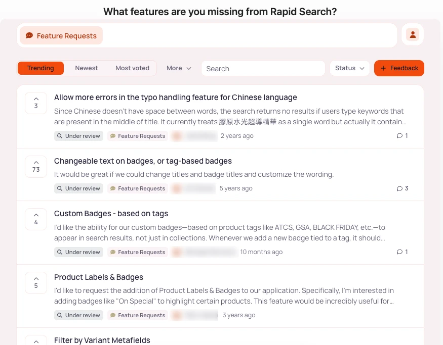Click the "5 years ago" timestamp

pos(236,188)
